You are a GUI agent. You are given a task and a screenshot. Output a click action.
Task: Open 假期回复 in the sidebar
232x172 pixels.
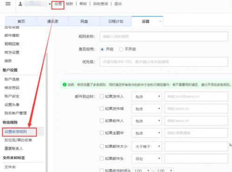click(x=12, y=44)
